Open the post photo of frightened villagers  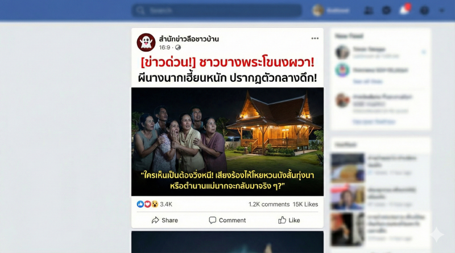(227, 142)
